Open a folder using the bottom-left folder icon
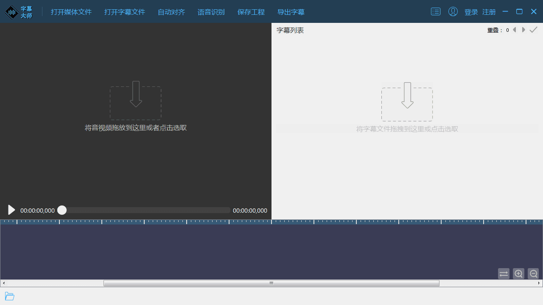The width and height of the screenshot is (543, 305). tap(9, 296)
